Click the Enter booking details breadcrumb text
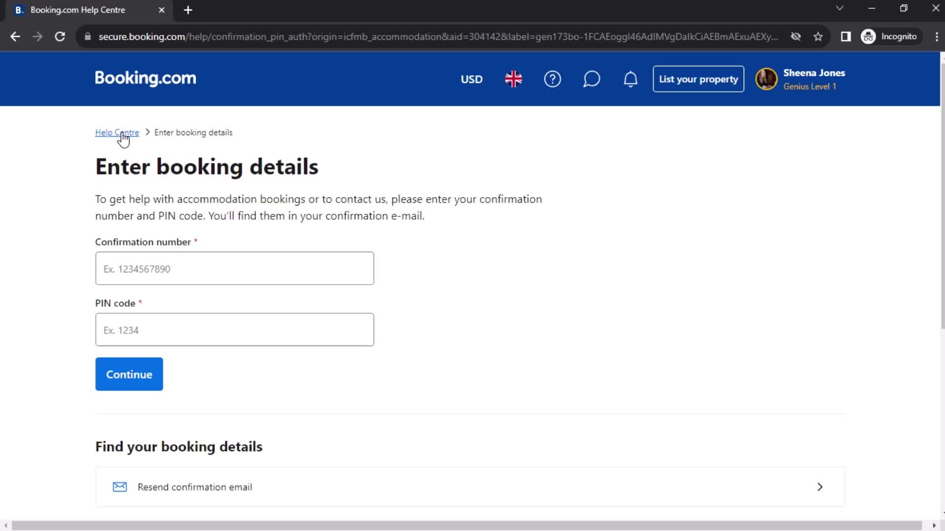Image resolution: width=945 pixels, height=531 pixels. tap(193, 132)
